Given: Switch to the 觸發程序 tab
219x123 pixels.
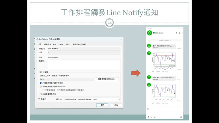Looking at the screenshot, I should 47,44.
